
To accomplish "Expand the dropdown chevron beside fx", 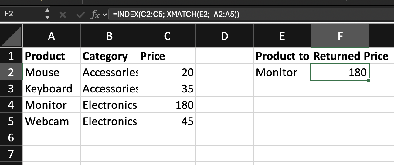I will pyautogui.click(x=105, y=15).
